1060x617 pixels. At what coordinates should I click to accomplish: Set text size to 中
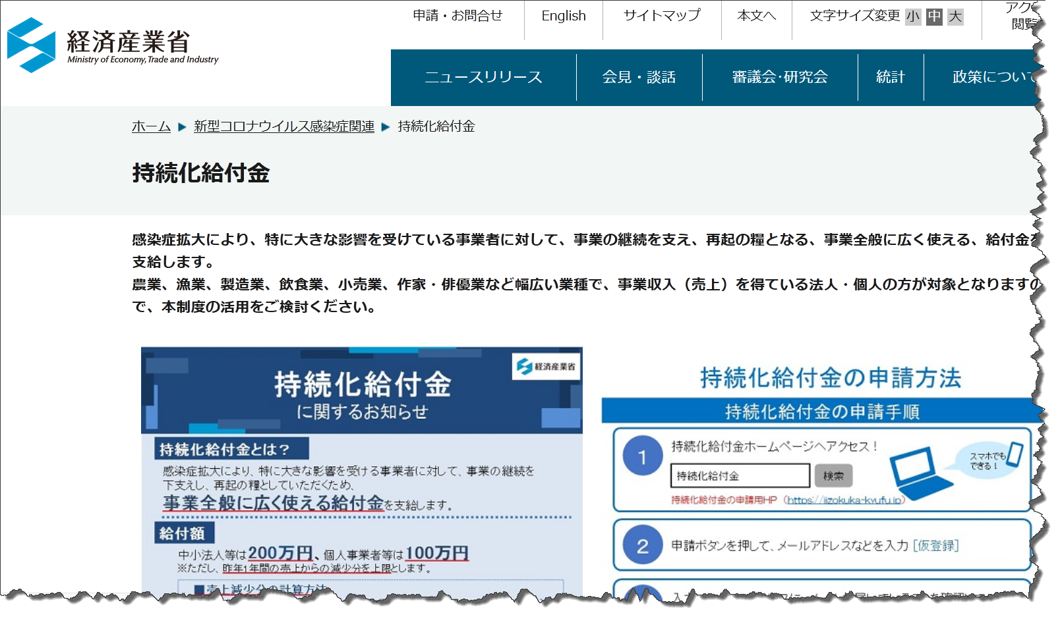(934, 16)
